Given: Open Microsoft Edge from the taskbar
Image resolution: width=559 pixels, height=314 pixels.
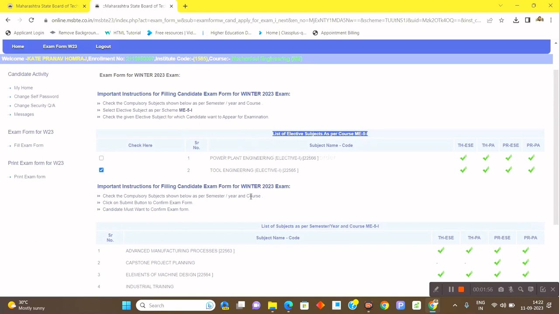Looking at the screenshot, I should click(x=288, y=305).
